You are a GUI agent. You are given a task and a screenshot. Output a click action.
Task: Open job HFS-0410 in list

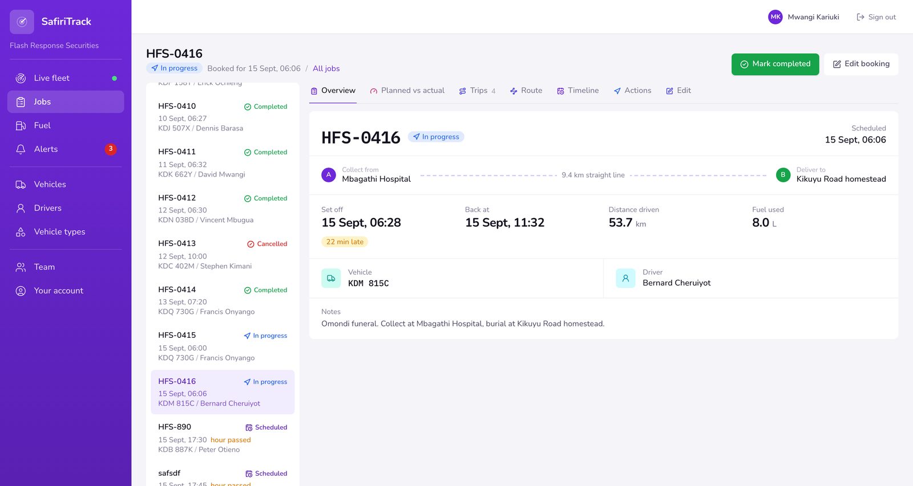click(x=223, y=117)
